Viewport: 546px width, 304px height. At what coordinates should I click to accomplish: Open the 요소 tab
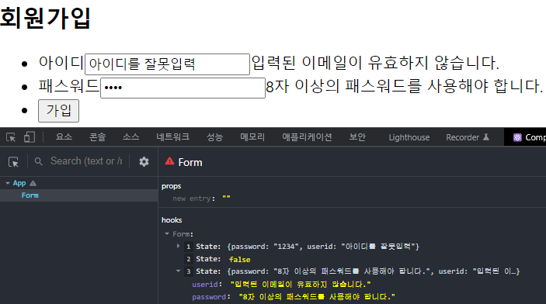64,137
